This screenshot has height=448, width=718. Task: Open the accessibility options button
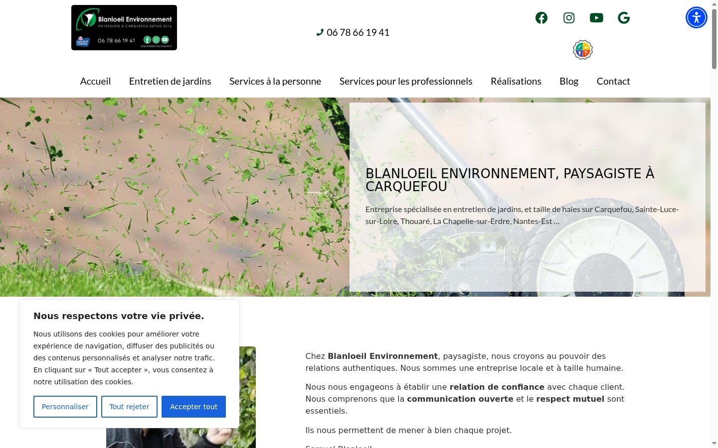click(x=697, y=17)
